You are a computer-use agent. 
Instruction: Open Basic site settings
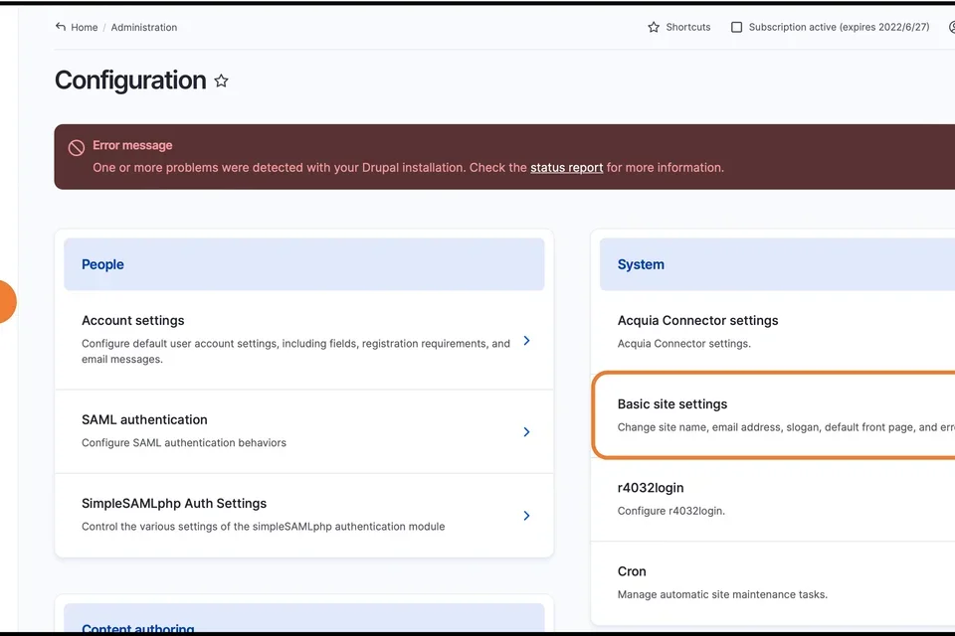(672, 403)
